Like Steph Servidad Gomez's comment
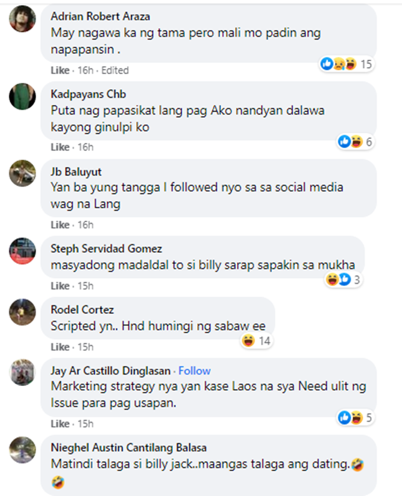402x496 pixels. (x=60, y=286)
